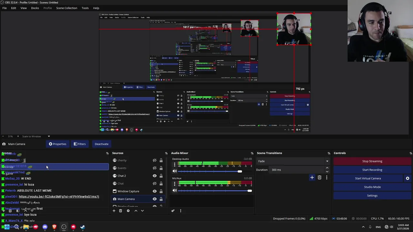This screenshot has width=413, height=232.
Task: Click Stop Streaming button
Action: (372, 161)
